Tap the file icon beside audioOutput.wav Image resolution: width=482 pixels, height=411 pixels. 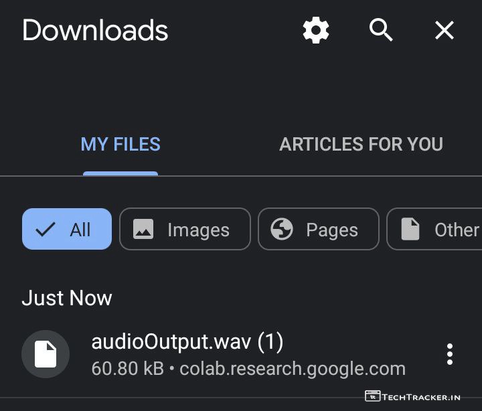coord(46,355)
